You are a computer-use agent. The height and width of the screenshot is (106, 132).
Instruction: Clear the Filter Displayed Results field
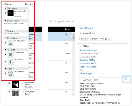[x=73, y=21]
